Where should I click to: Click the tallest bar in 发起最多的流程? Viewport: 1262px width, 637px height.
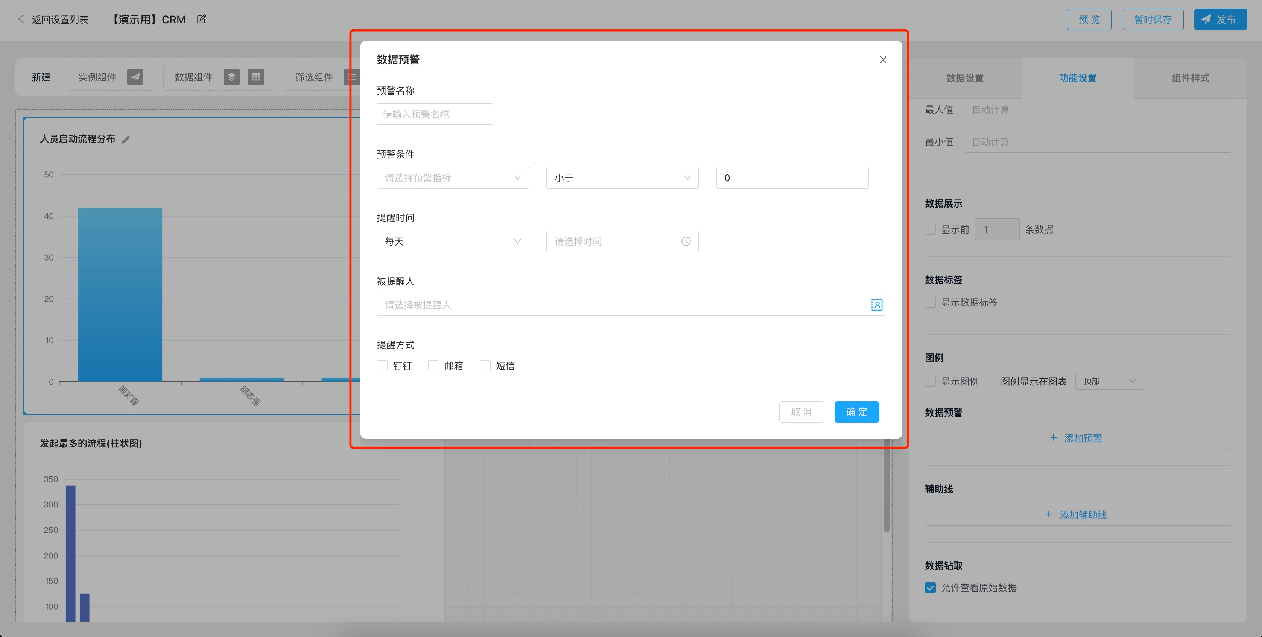[70, 553]
